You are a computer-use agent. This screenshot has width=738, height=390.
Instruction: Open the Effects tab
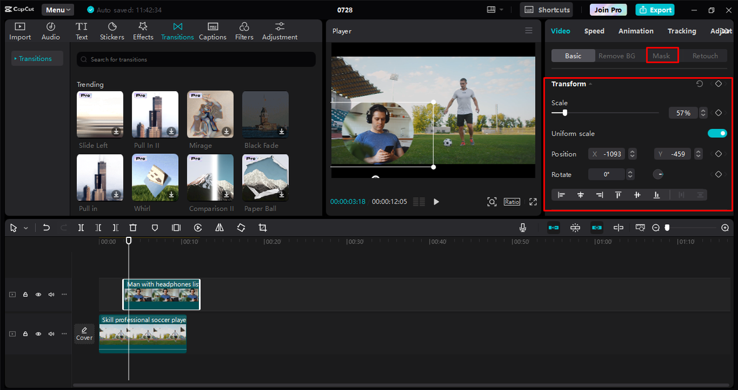143,31
